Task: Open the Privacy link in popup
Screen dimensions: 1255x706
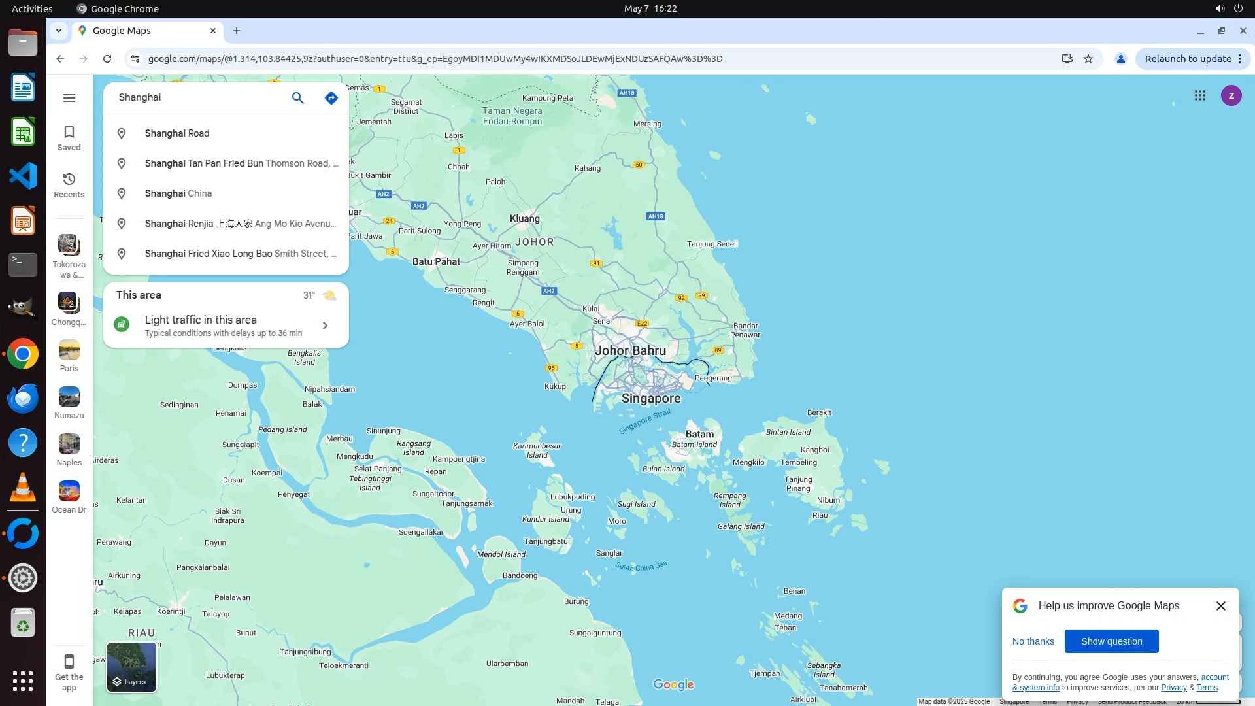Action: (x=1173, y=688)
